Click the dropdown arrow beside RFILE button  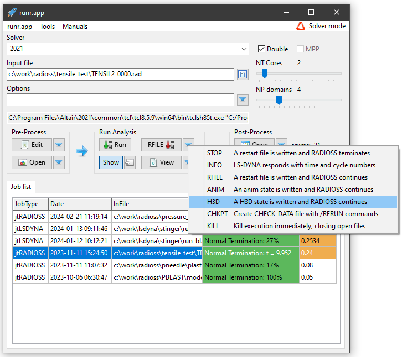coord(188,144)
